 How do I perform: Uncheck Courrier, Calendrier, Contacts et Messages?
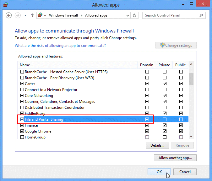[22, 101]
